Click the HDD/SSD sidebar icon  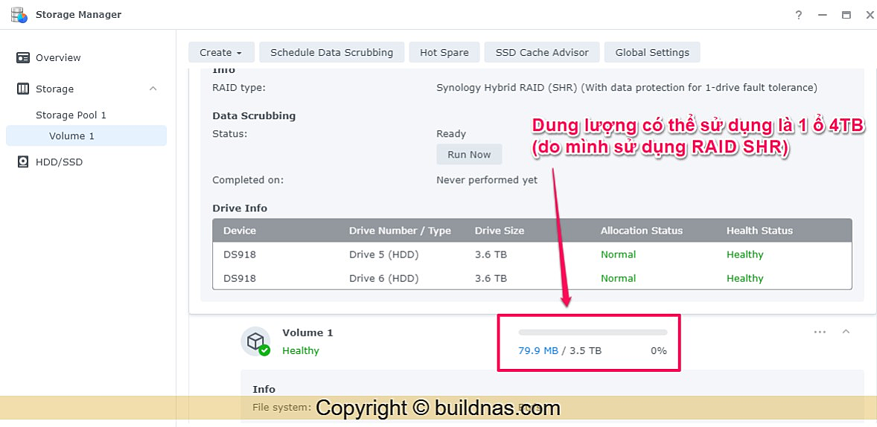tap(23, 162)
